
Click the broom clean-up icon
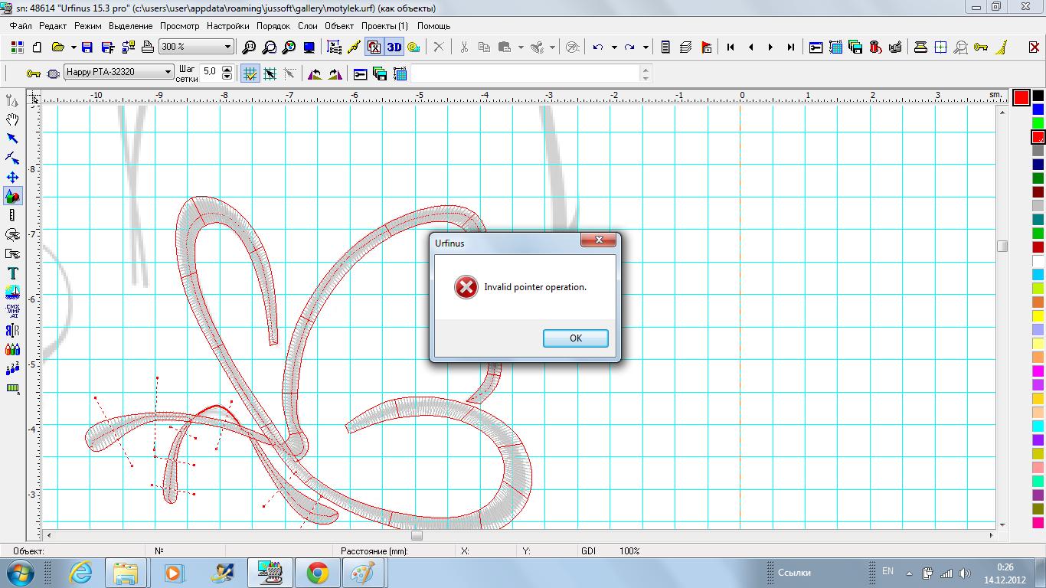tap(1002, 47)
